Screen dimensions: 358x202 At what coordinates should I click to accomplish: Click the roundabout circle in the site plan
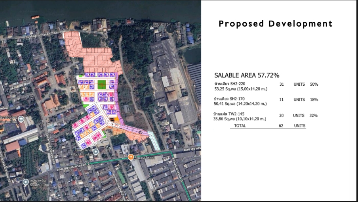pyautogui.click(x=110, y=124)
